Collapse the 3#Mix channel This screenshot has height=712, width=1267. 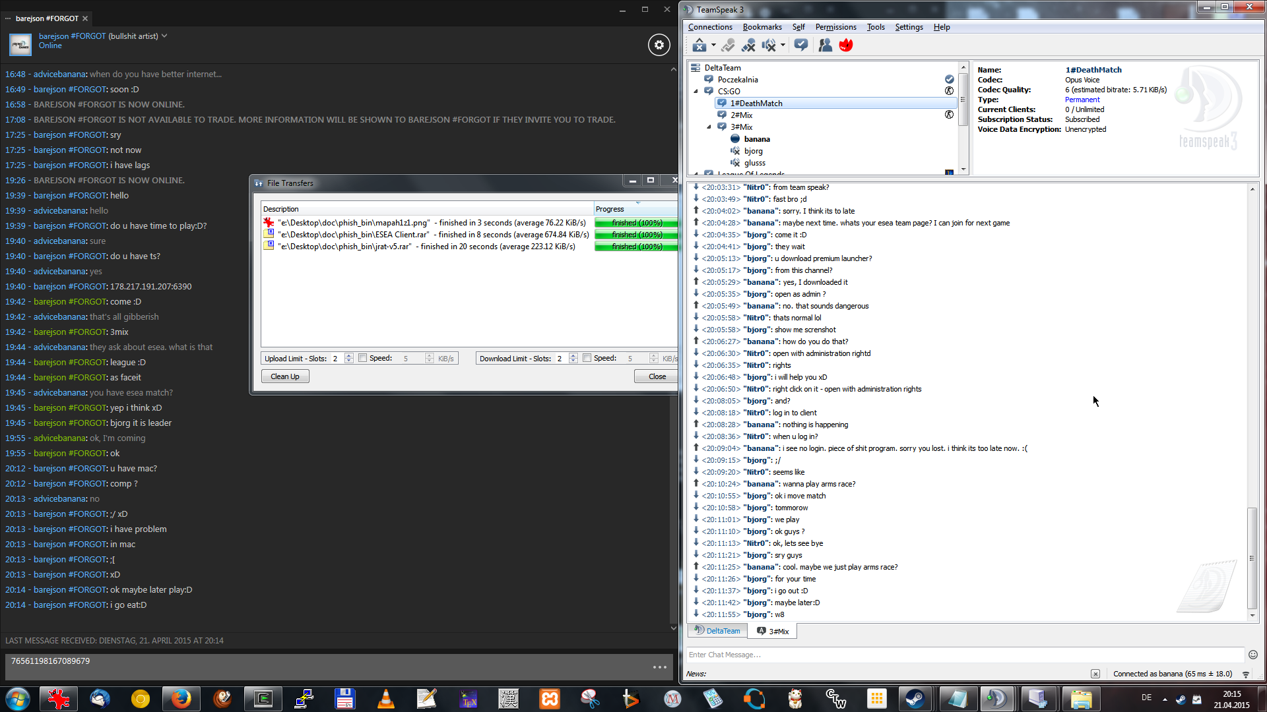click(709, 127)
